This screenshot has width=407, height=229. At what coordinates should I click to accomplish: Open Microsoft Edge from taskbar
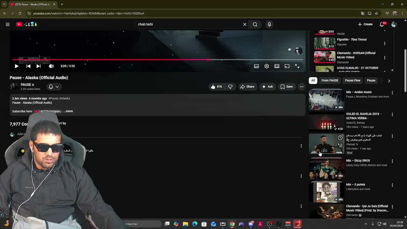click(x=195, y=224)
